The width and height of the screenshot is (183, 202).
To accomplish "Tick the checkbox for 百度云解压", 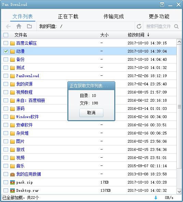I will click(6, 43).
